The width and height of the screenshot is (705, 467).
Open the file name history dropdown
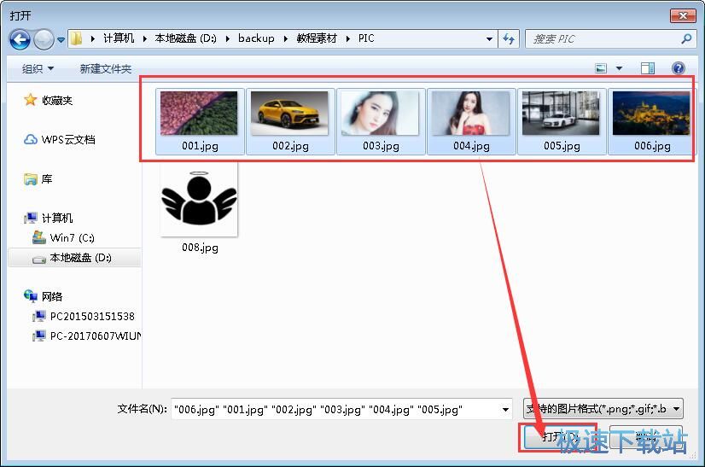point(506,410)
